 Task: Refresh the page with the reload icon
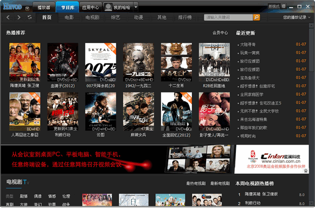(x=30, y=17)
